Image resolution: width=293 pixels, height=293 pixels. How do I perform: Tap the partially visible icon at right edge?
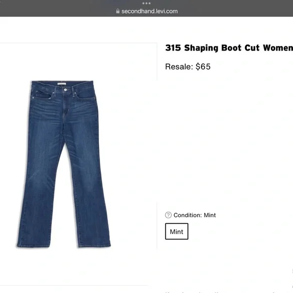pyautogui.click(x=292, y=271)
